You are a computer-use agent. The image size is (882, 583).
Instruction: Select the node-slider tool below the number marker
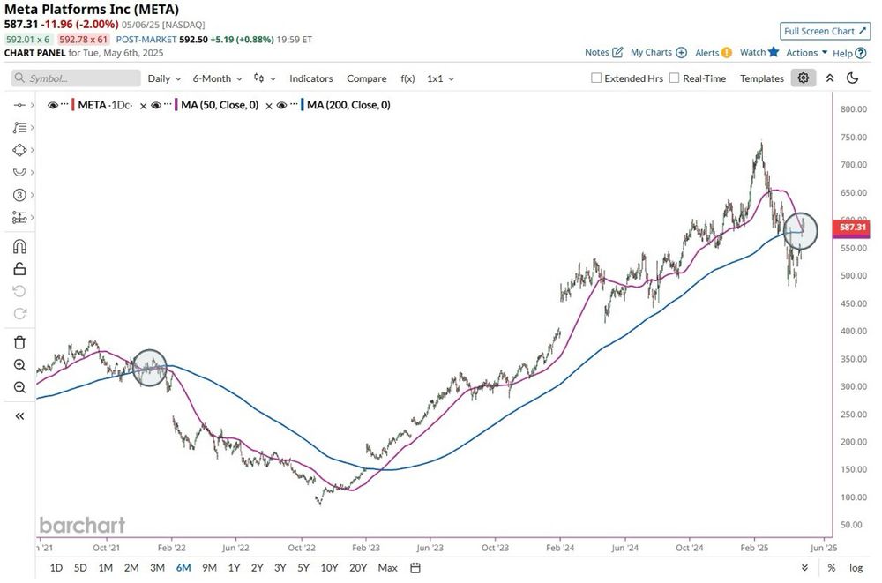[19, 217]
